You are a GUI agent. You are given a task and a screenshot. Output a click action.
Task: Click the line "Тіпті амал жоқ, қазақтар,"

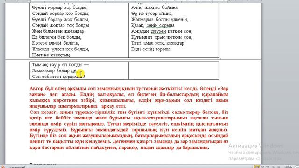(158, 43)
